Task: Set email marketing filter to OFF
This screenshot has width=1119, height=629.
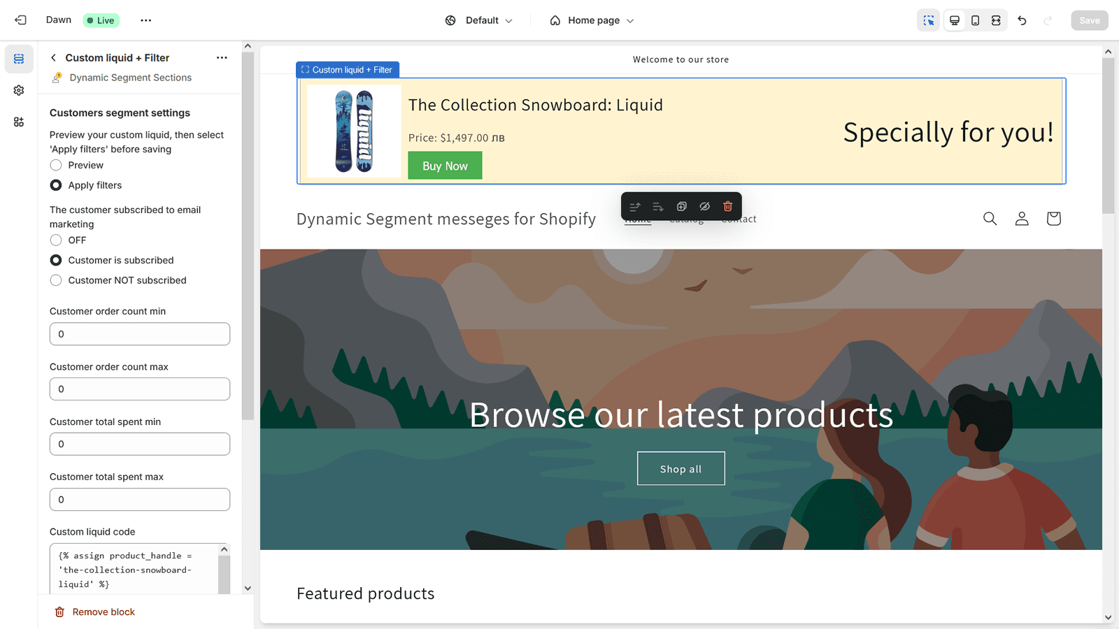Action: pyautogui.click(x=56, y=240)
